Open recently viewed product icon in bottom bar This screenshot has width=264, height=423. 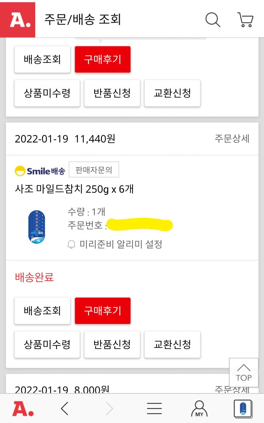[x=243, y=409]
